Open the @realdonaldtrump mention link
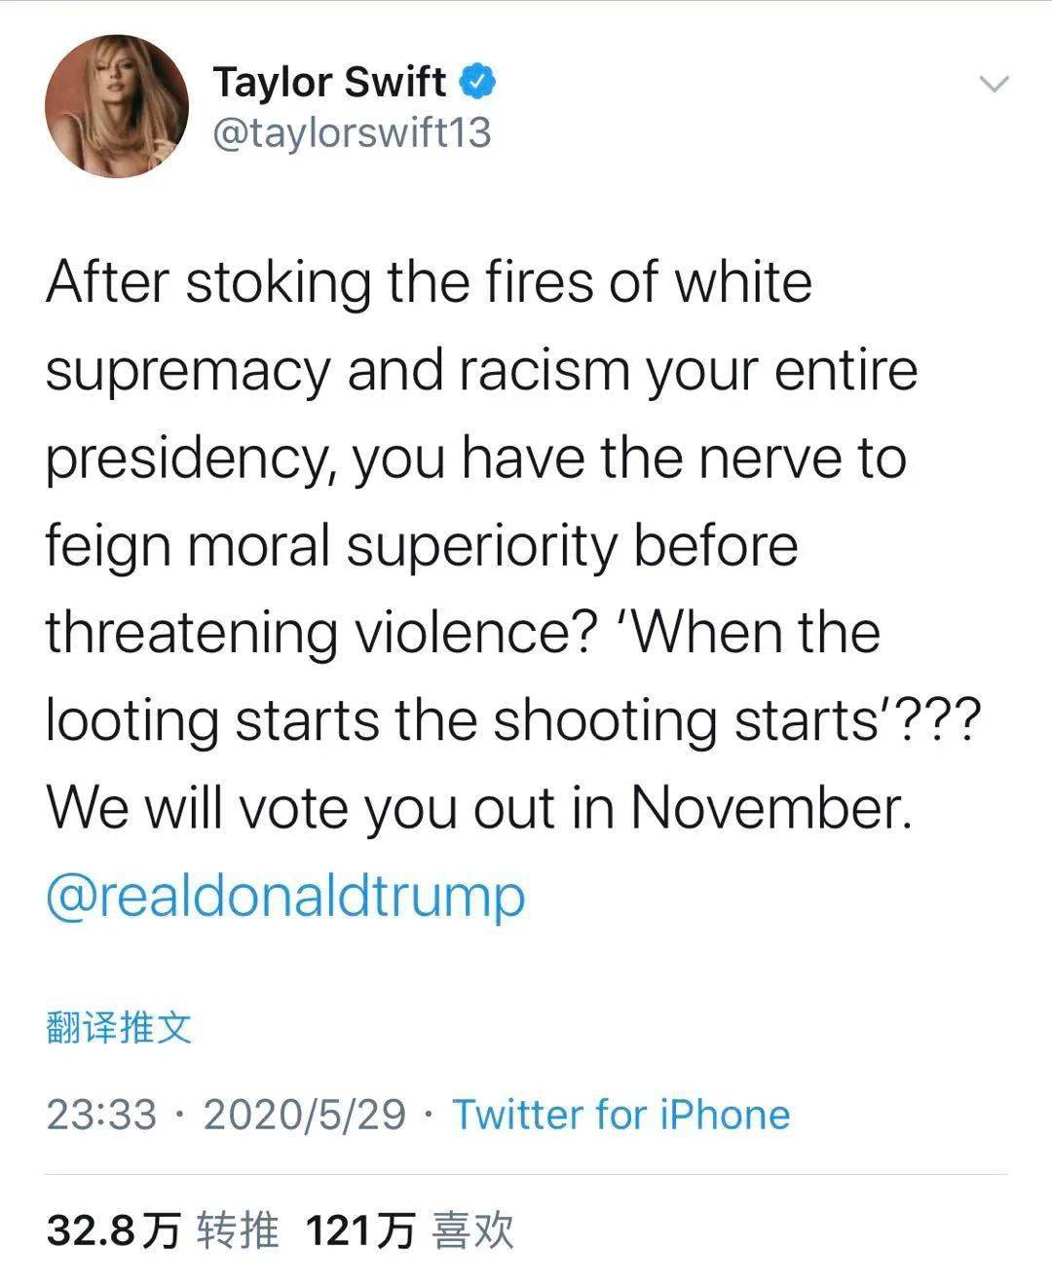The width and height of the screenshot is (1052, 1285). coord(285,897)
